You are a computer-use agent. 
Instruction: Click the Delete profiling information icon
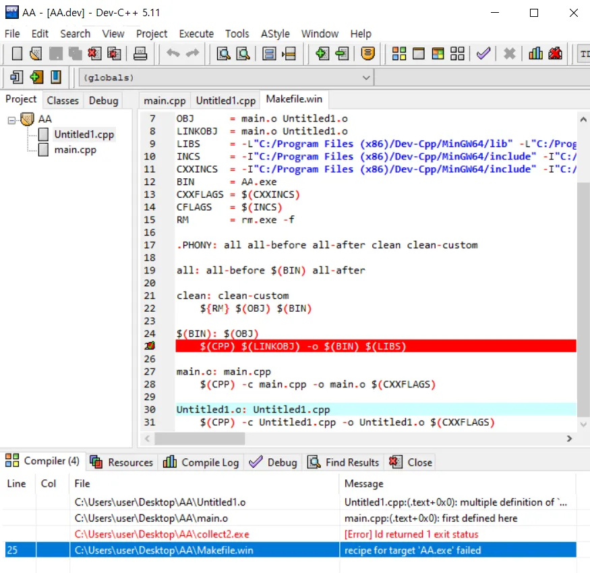click(555, 53)
